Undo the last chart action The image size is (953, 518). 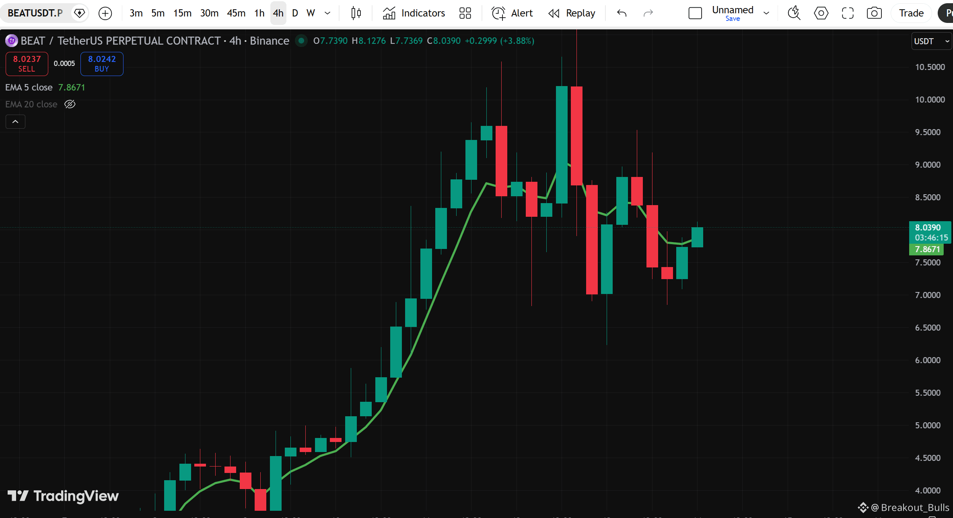(622, 13)
